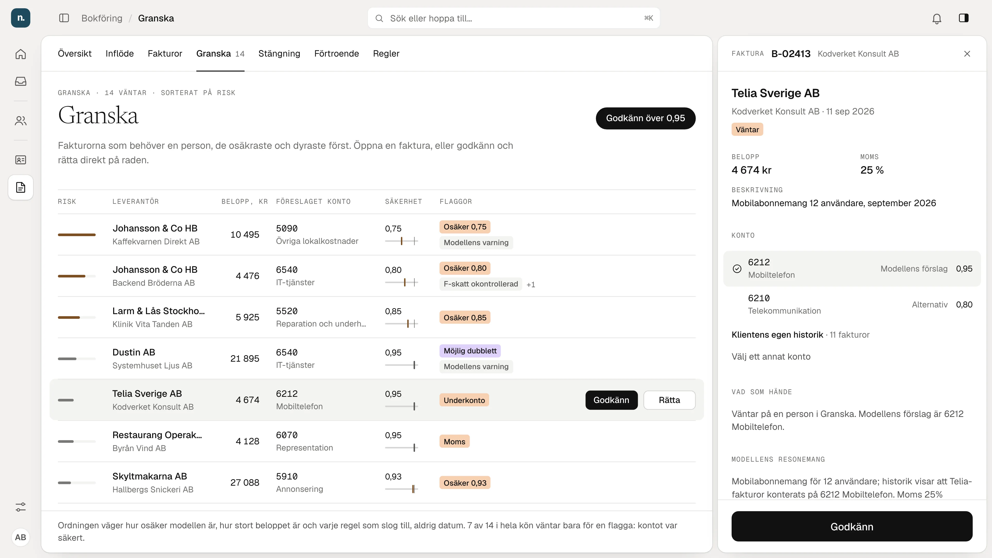
Task: Focus the Sök eller hoppa till search field
Action: 514,18
